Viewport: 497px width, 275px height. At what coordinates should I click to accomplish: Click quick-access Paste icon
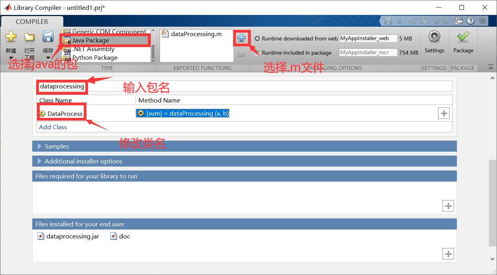tap(423, 21)
